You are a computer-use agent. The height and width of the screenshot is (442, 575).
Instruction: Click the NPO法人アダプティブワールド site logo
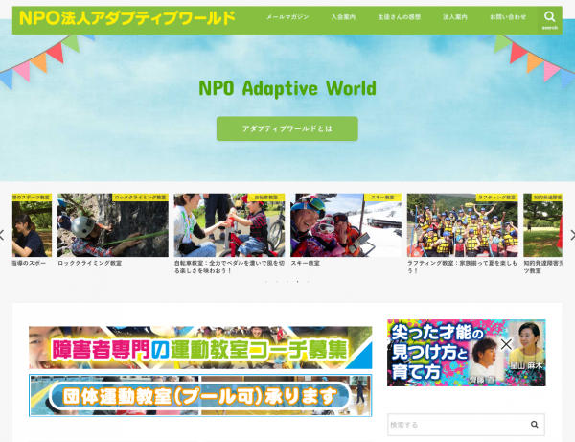pos(127,17)
